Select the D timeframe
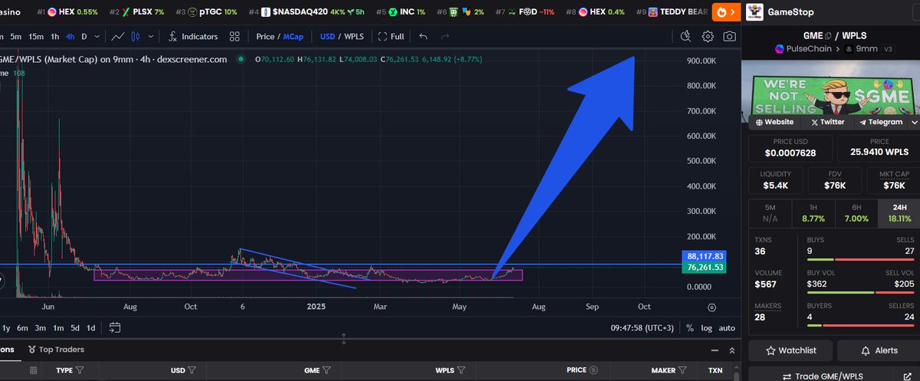 tap(84, 36)
